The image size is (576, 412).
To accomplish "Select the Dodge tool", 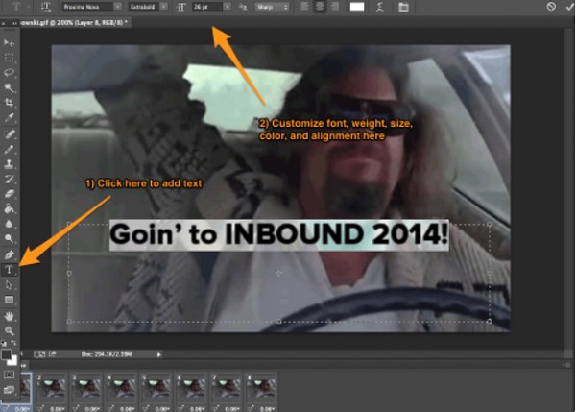I will [x=9, y=239].
